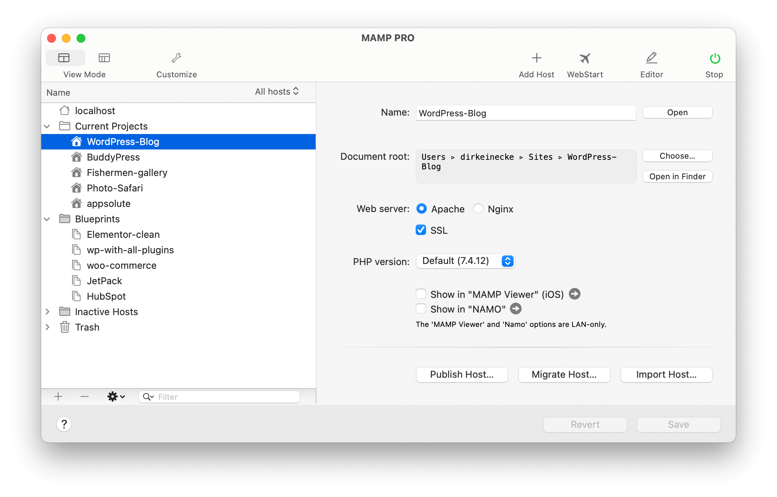This screenshot has height=497, width=777.
Task: Switch to the expert view mode icon
Action: (x=104, y=58)
